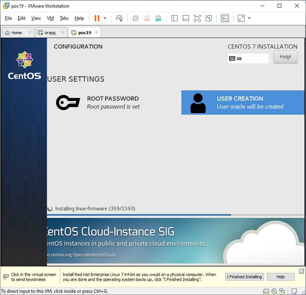
Task: Open the snapshot manager
Action: coord(158,18)
